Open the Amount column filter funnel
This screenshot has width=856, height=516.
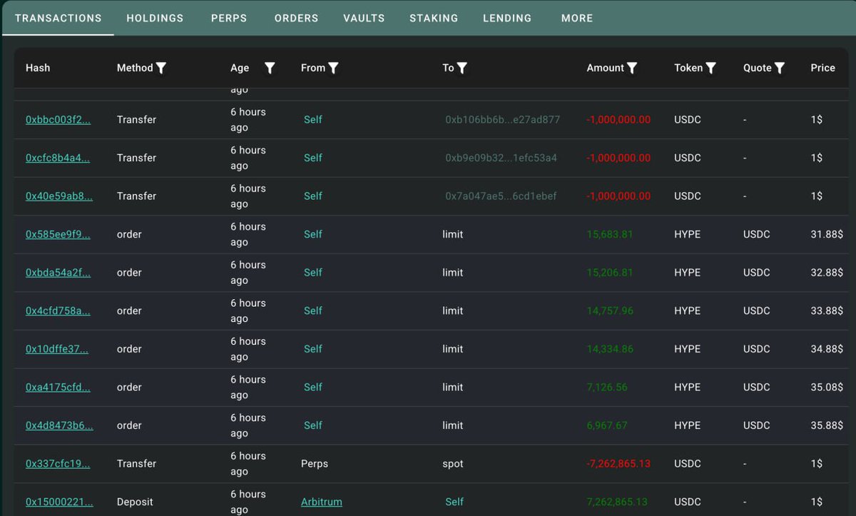click(632, 68)
